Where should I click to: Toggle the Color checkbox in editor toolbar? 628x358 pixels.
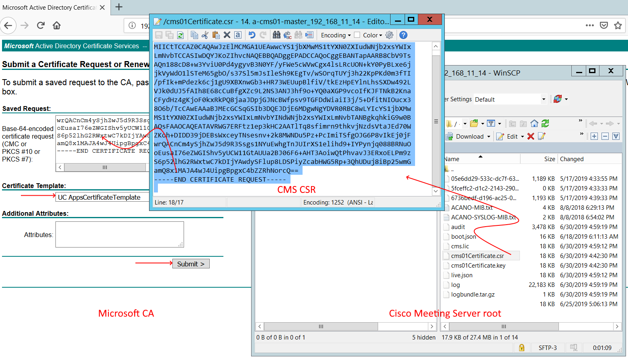pyautogui.click(x=357, y=35)
